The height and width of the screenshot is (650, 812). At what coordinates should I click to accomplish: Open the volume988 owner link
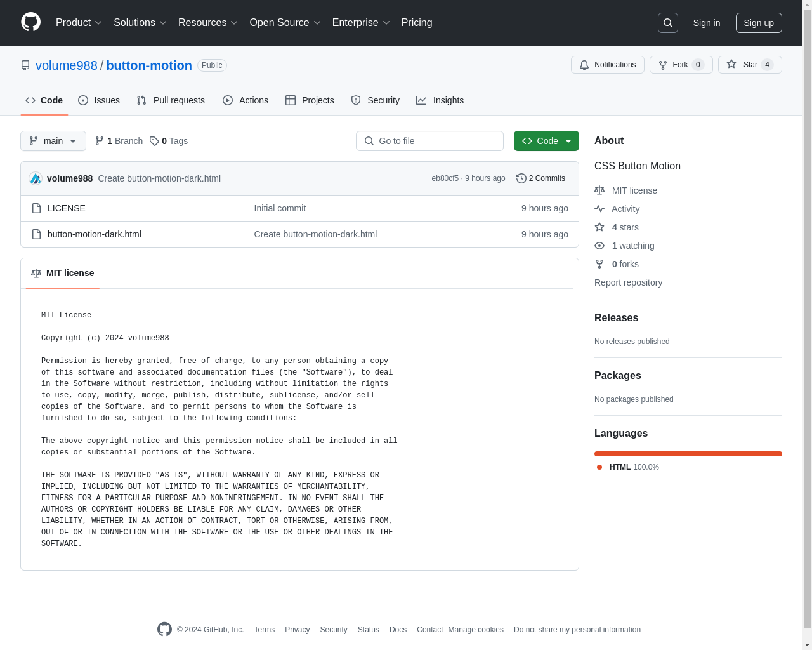[x=67, y=65]
